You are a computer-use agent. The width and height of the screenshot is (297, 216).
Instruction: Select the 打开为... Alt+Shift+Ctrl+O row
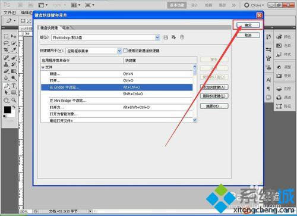(x=117, y=107)
